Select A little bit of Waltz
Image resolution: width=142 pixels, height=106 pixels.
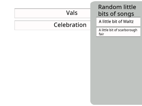pyautogui.click(x=118, y=22)
